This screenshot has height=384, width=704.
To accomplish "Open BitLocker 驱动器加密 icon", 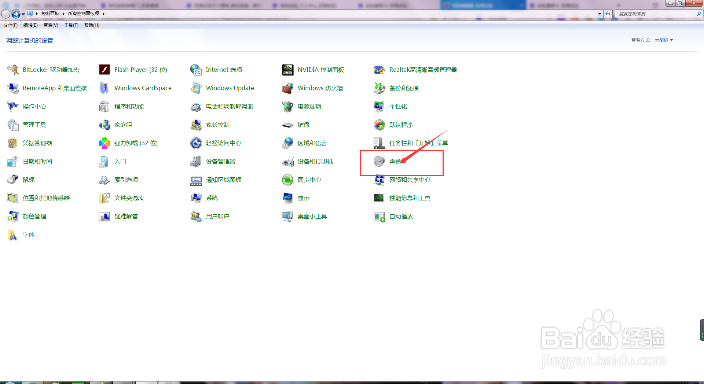I will [x=13, y=70].
